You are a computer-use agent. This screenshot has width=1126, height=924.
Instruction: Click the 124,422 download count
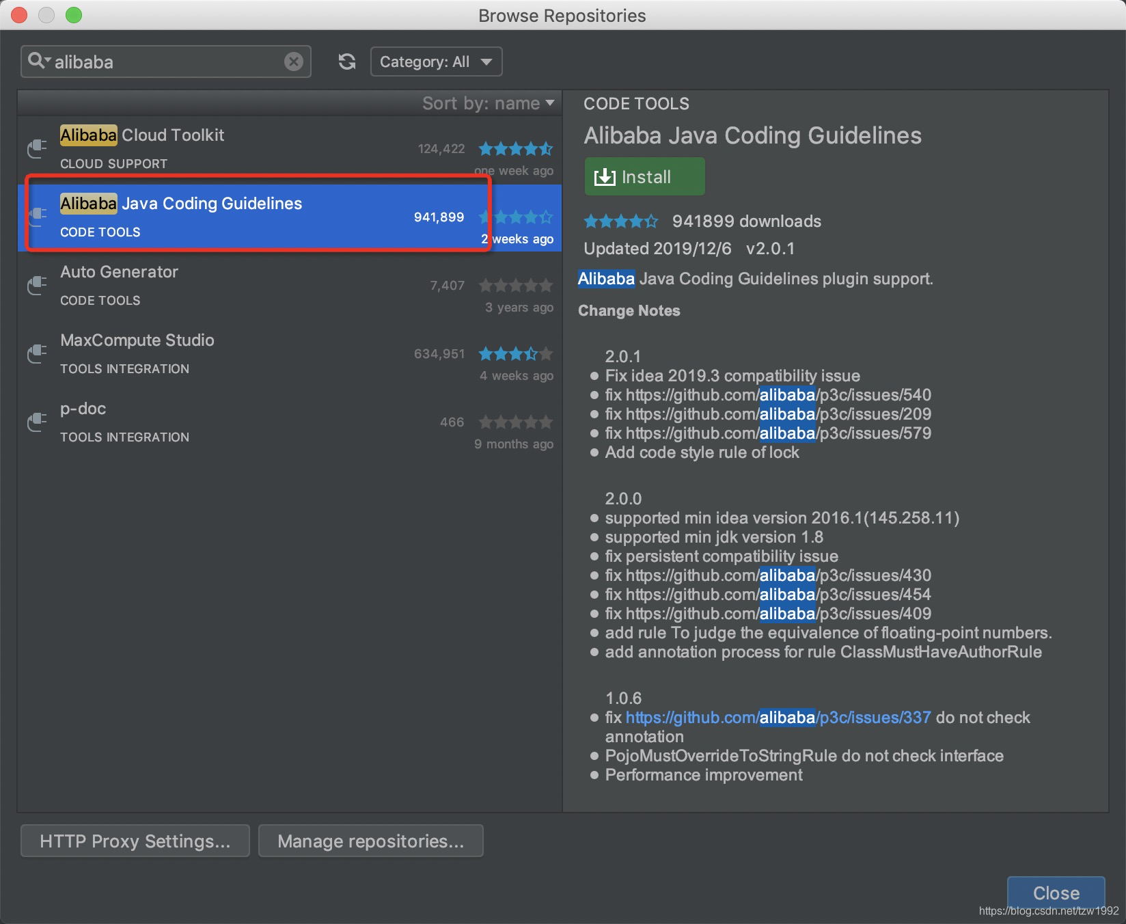441,149
